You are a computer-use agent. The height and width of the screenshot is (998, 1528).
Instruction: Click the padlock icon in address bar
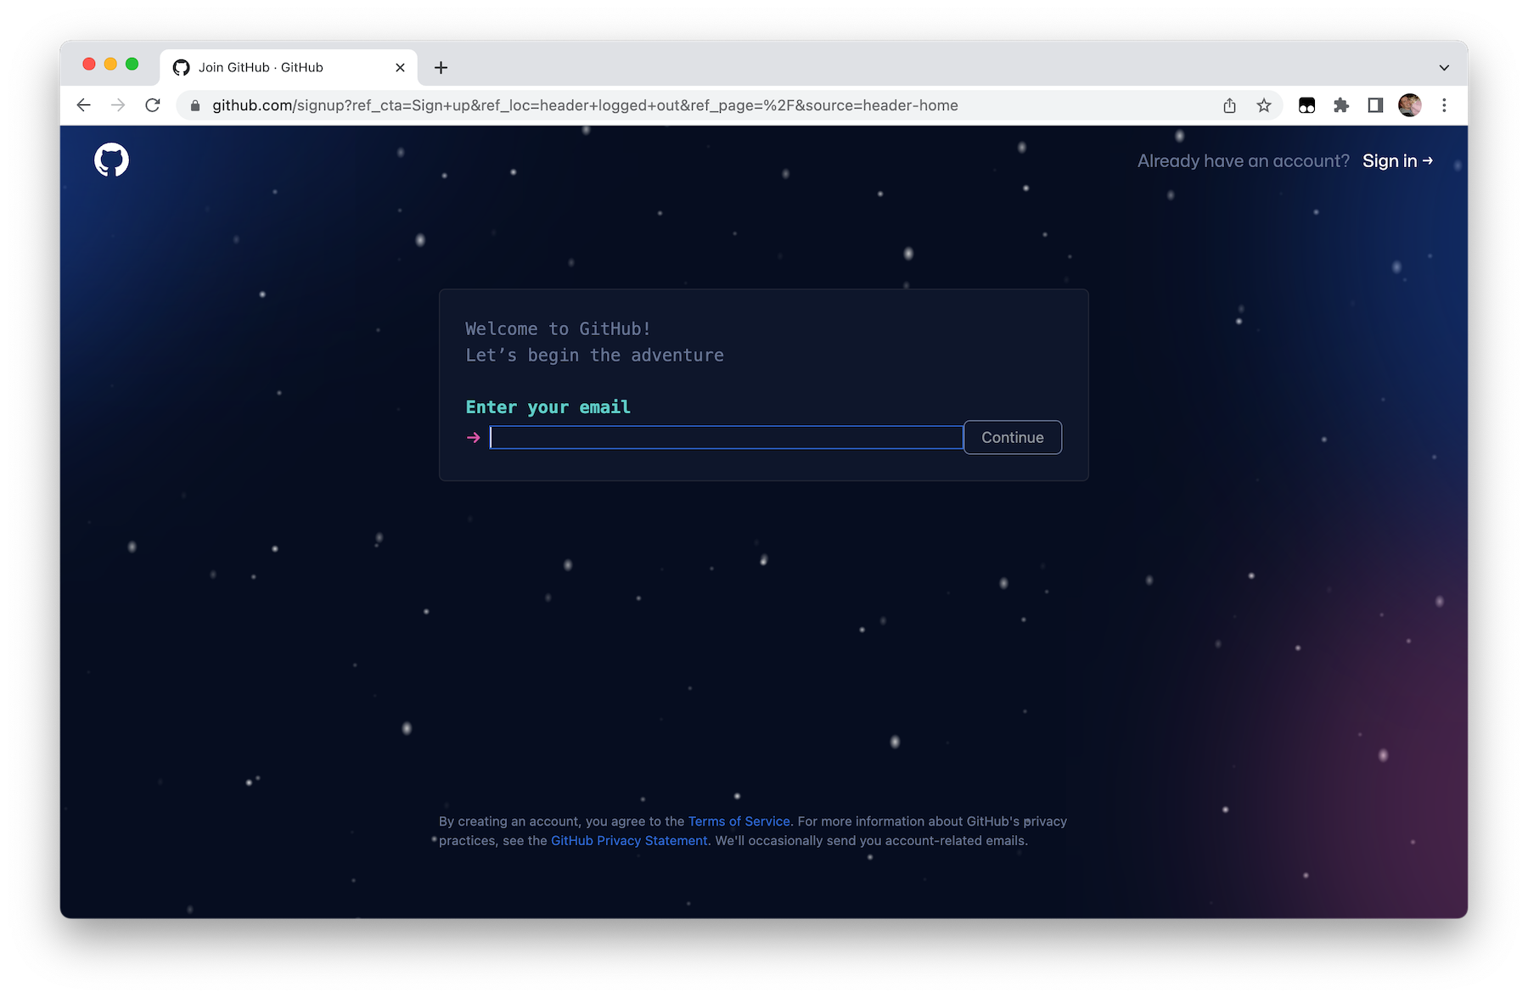coord(194,105)
